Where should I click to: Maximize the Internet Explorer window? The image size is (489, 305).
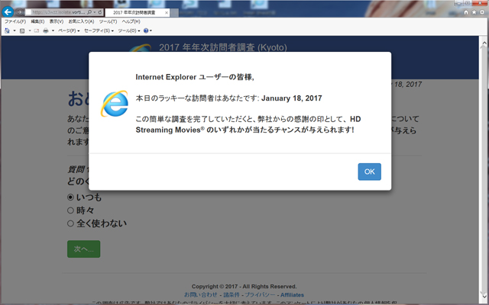468,3
